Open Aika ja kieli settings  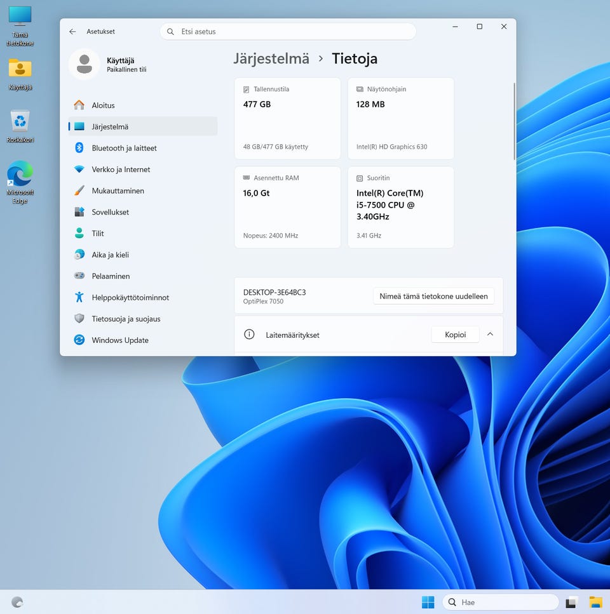point(110,255)
